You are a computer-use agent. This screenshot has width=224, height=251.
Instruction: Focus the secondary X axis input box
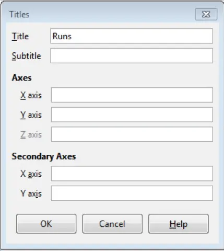pos(132,174)
